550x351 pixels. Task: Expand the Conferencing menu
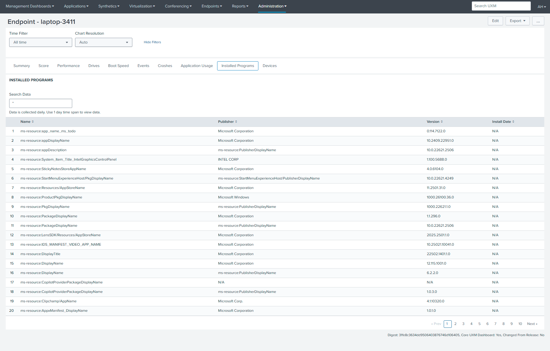[x=178, y=6]
